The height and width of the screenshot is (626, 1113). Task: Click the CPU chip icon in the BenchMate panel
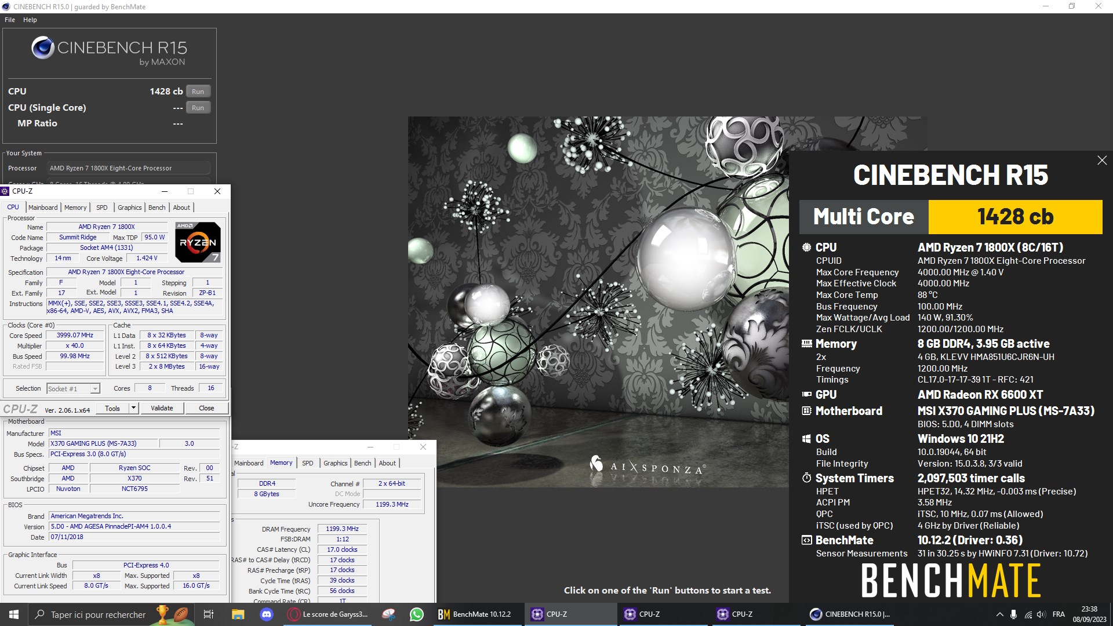tap(806, 248)
